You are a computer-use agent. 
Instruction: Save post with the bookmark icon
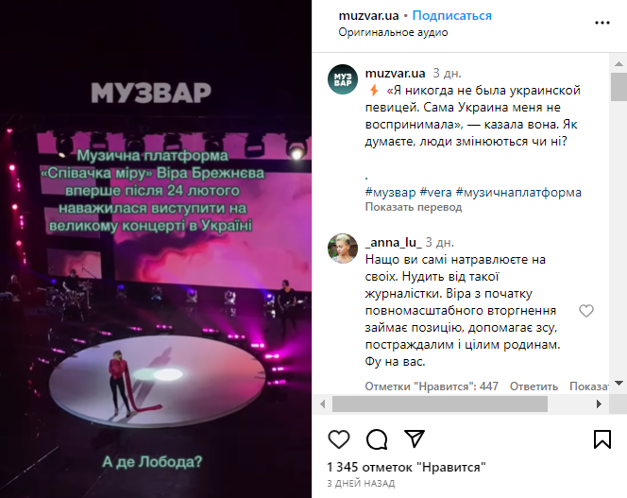(602, 439)
